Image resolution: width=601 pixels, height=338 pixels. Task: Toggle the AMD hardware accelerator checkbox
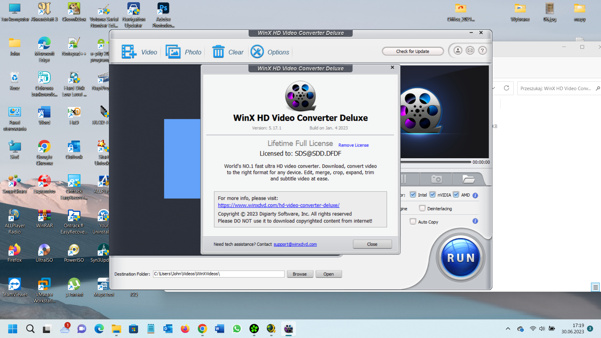coord(456,195)
